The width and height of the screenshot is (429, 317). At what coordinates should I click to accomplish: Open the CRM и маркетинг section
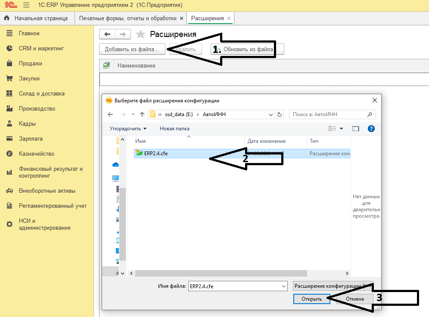pos(41,48)
